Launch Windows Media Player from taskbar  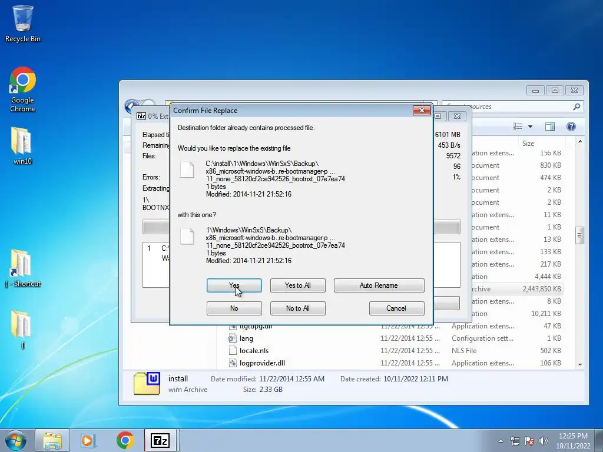tap(88, 440)
